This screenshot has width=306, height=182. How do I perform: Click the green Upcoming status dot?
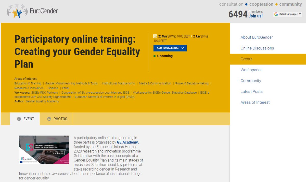[x=155, y=56]
